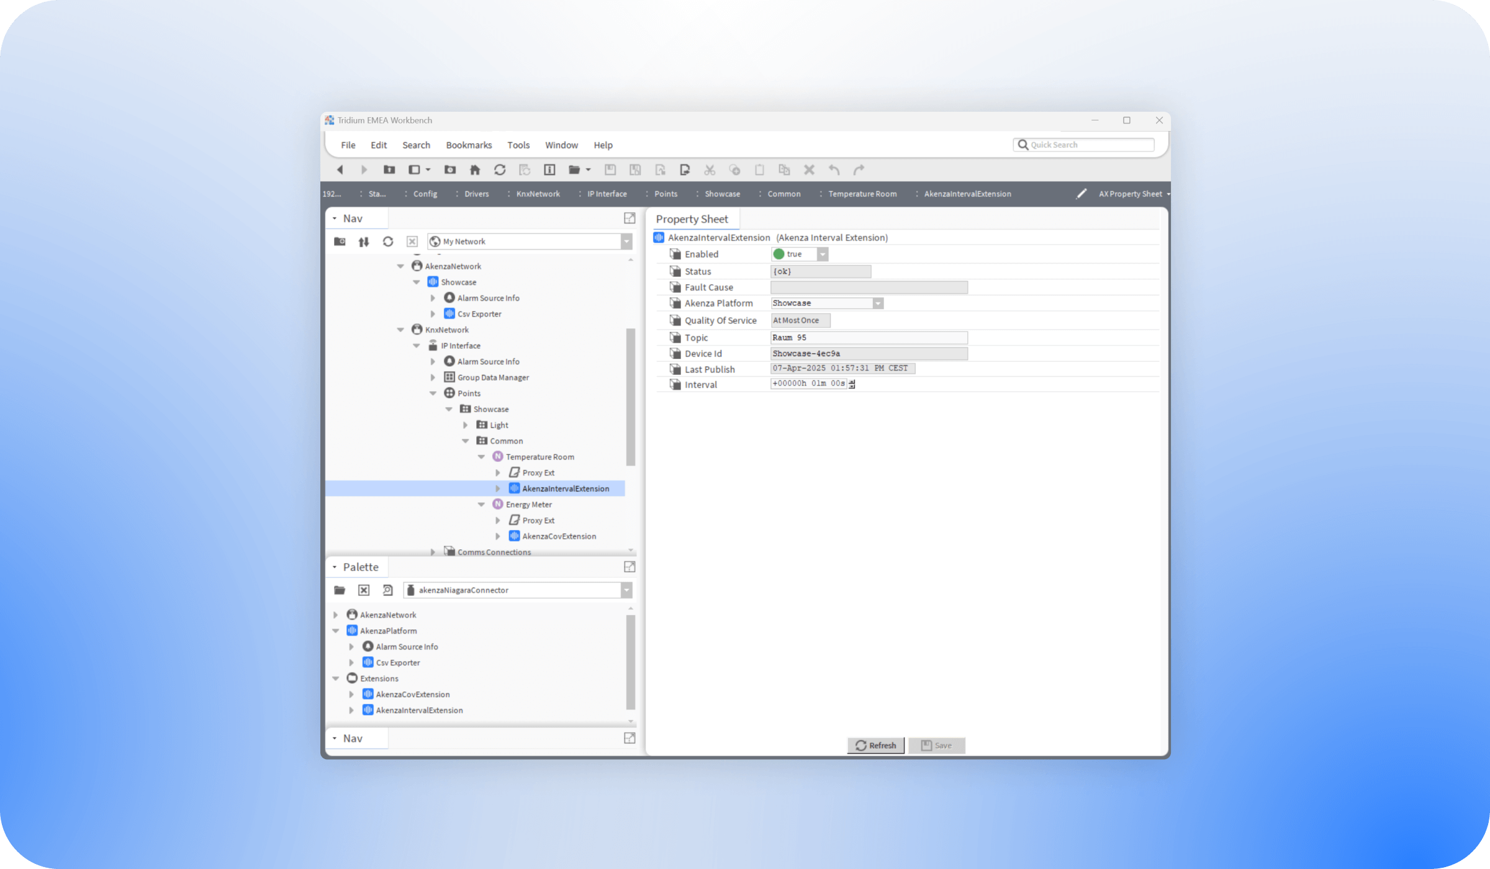Viewport: 1490px width, 869px height.
Task: Maximize the Nav side bar panel
Action: [x=630, y=218]
